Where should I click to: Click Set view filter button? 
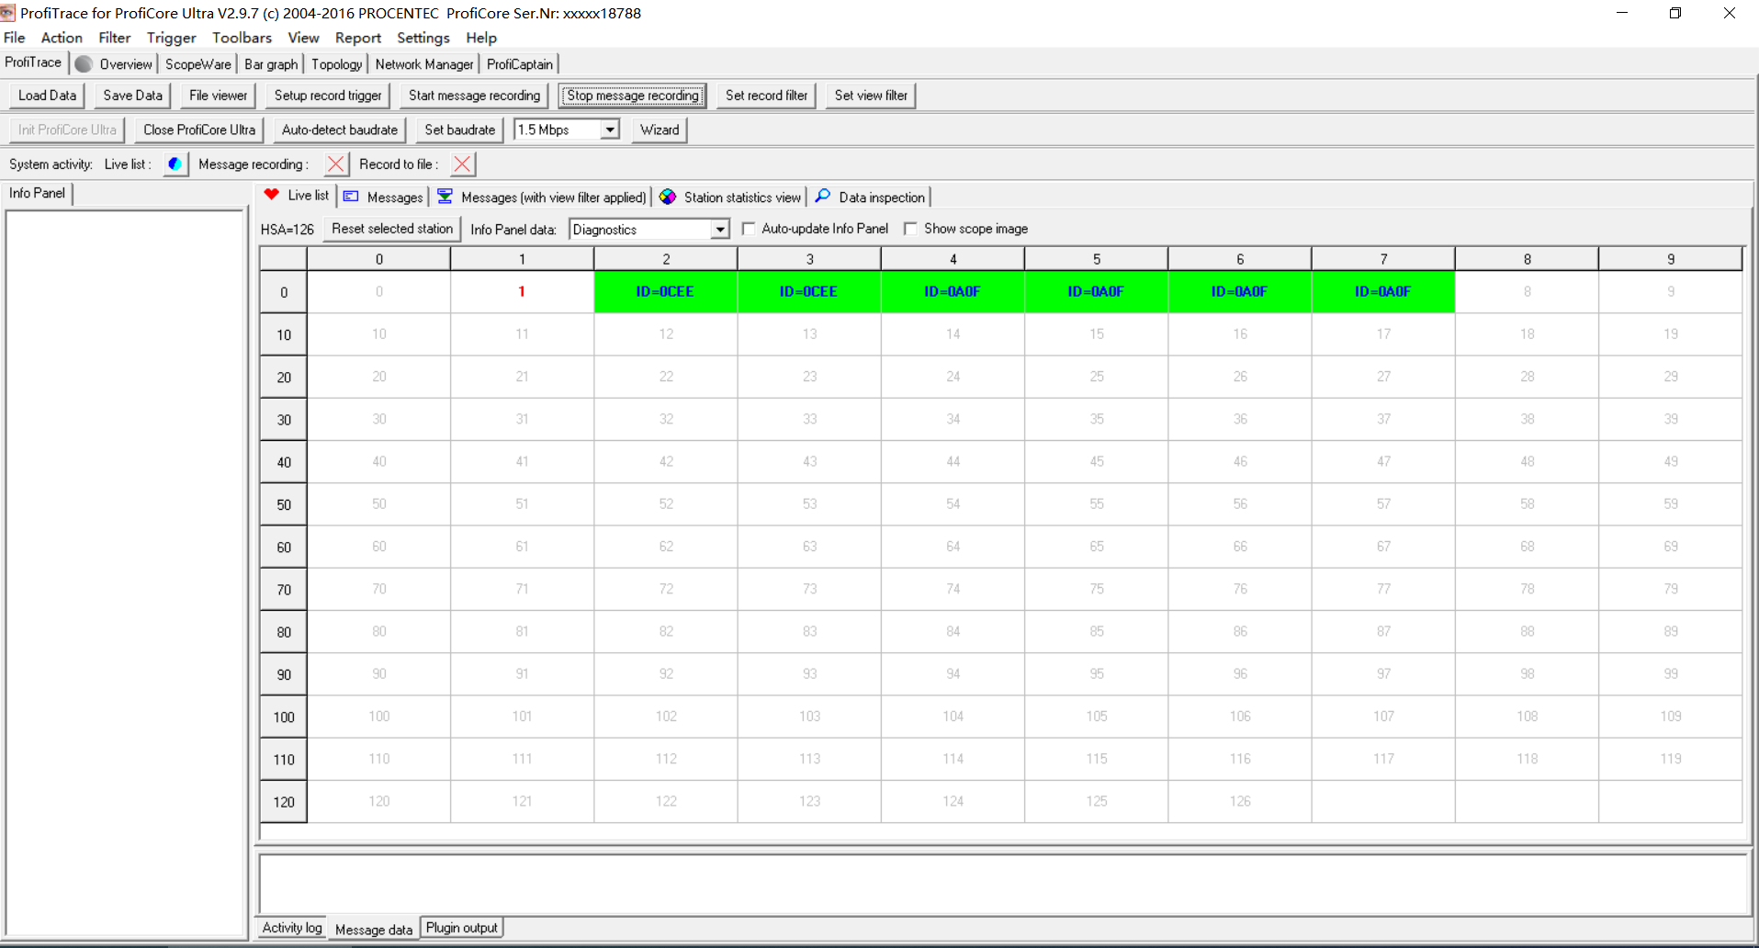pos(871,96)
